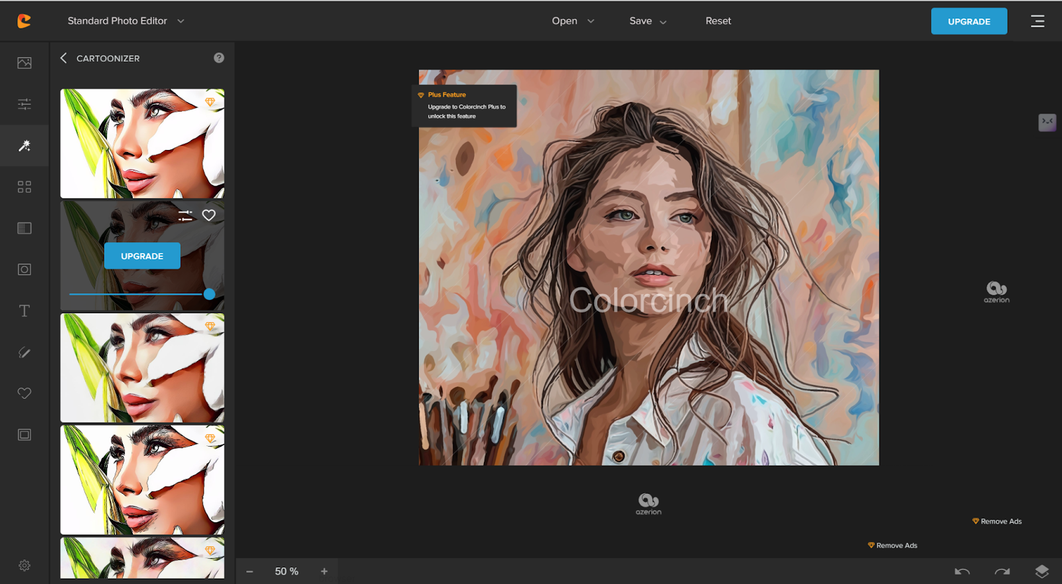Viewport: 1062px width, 584px height.
Task: Click the redo arrow
Action: pyautogui.click(x=1002, y=571)
